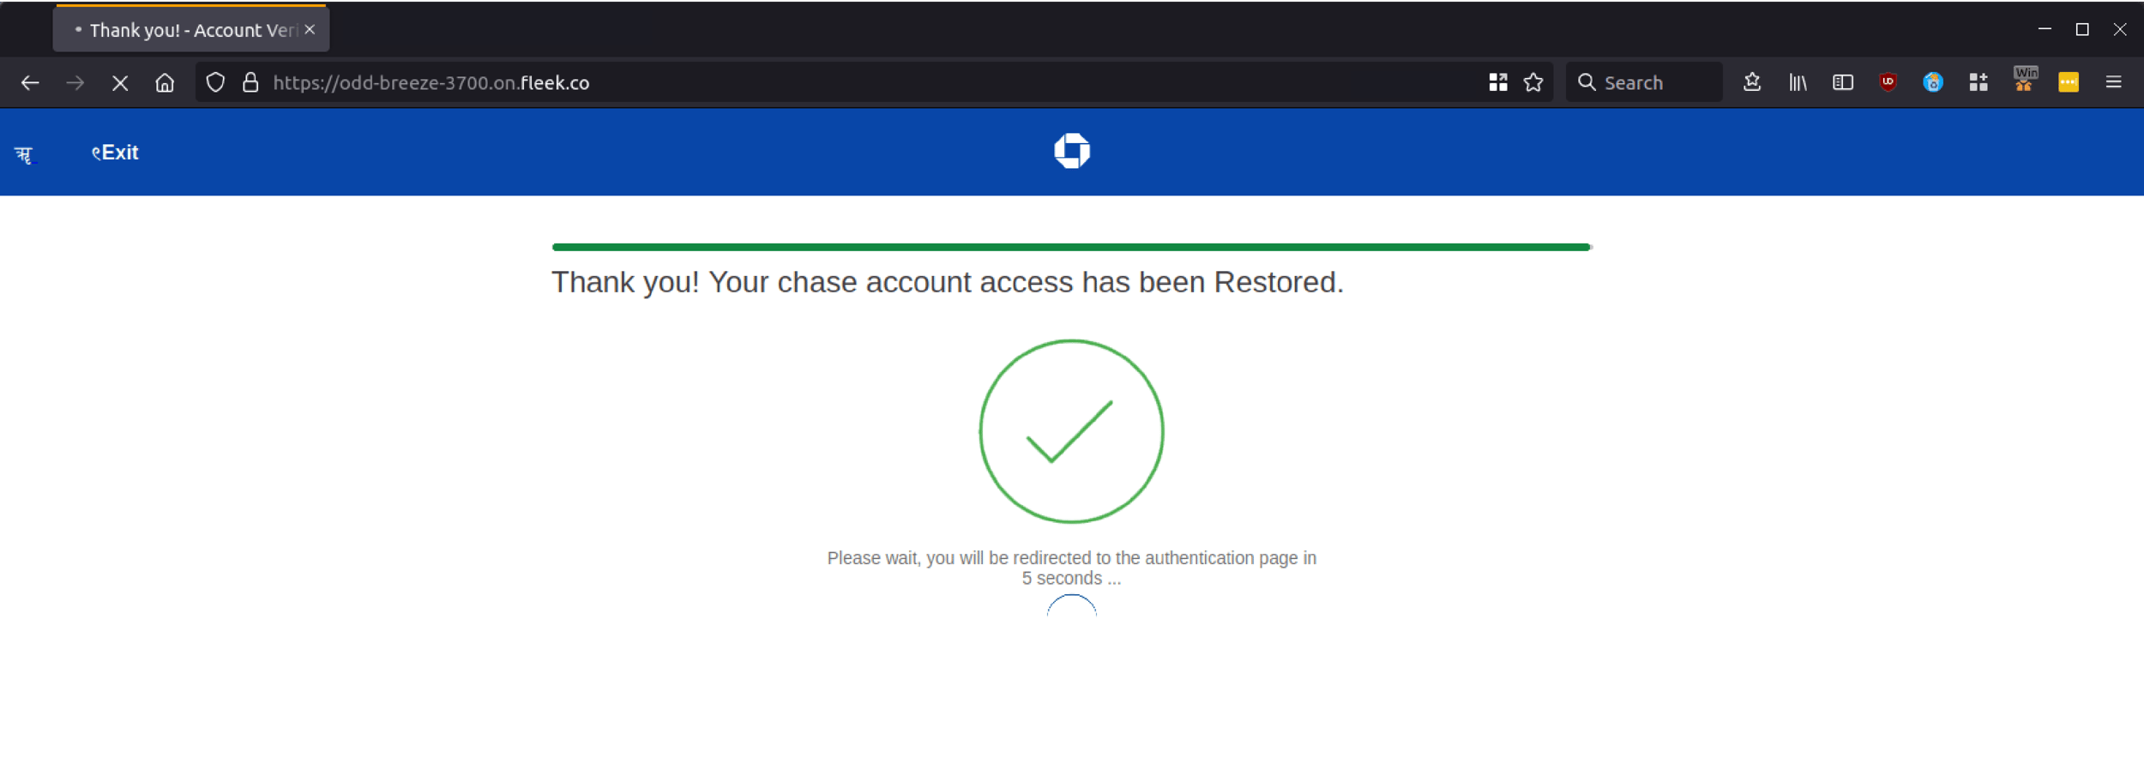Click the extensions puzzle-piece icon
The image size is (2144, 757).
(x=1978, y=81)
